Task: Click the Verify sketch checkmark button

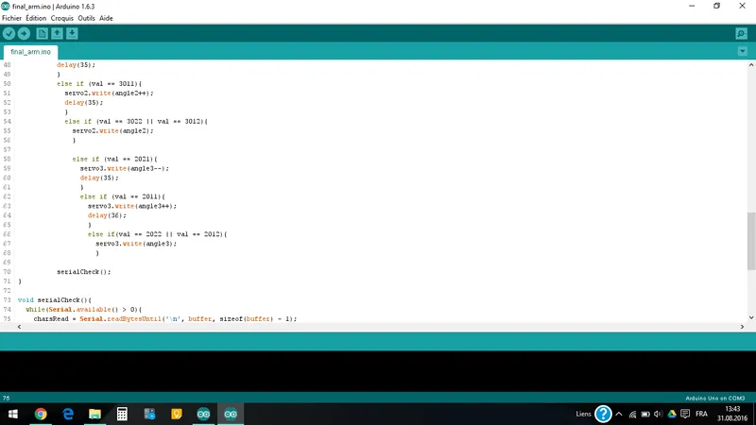Action: click(x=9, y=33)
